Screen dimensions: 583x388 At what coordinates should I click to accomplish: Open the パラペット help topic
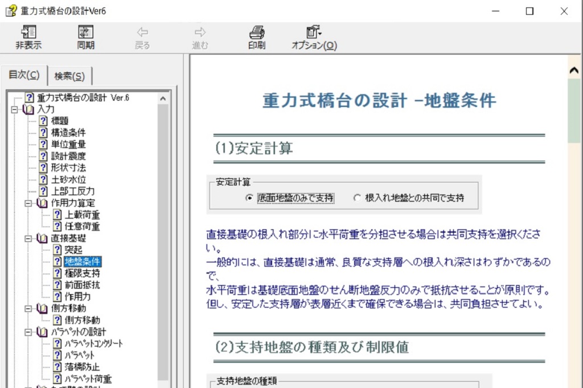80,356
